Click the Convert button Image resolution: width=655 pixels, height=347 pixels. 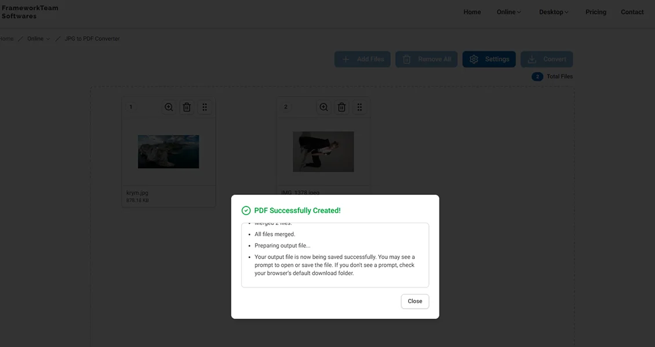click(x=547, y=59)
